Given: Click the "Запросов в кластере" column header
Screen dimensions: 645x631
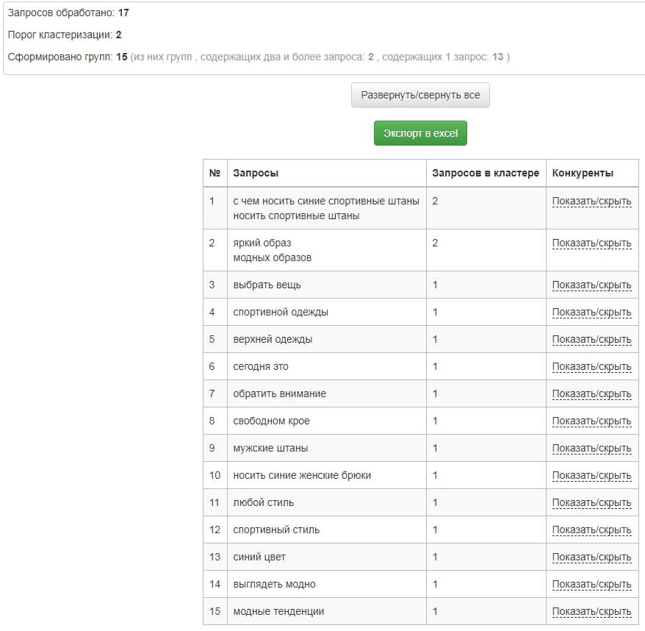Looking at the screenshot, I should click(486, 173).
